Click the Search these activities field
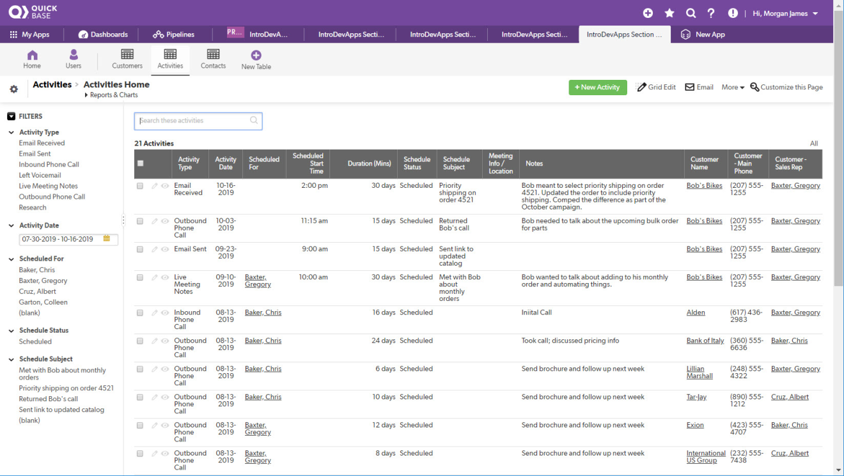844x476 pixels. pos(192,121)
